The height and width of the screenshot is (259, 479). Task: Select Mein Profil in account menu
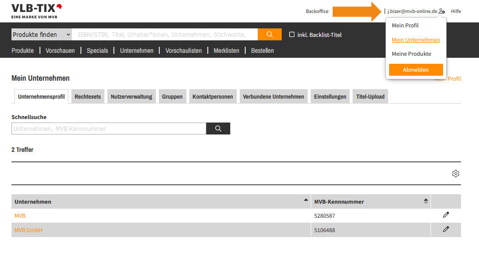405,25
